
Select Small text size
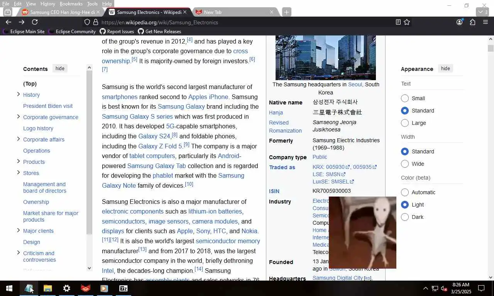point(404,98)
